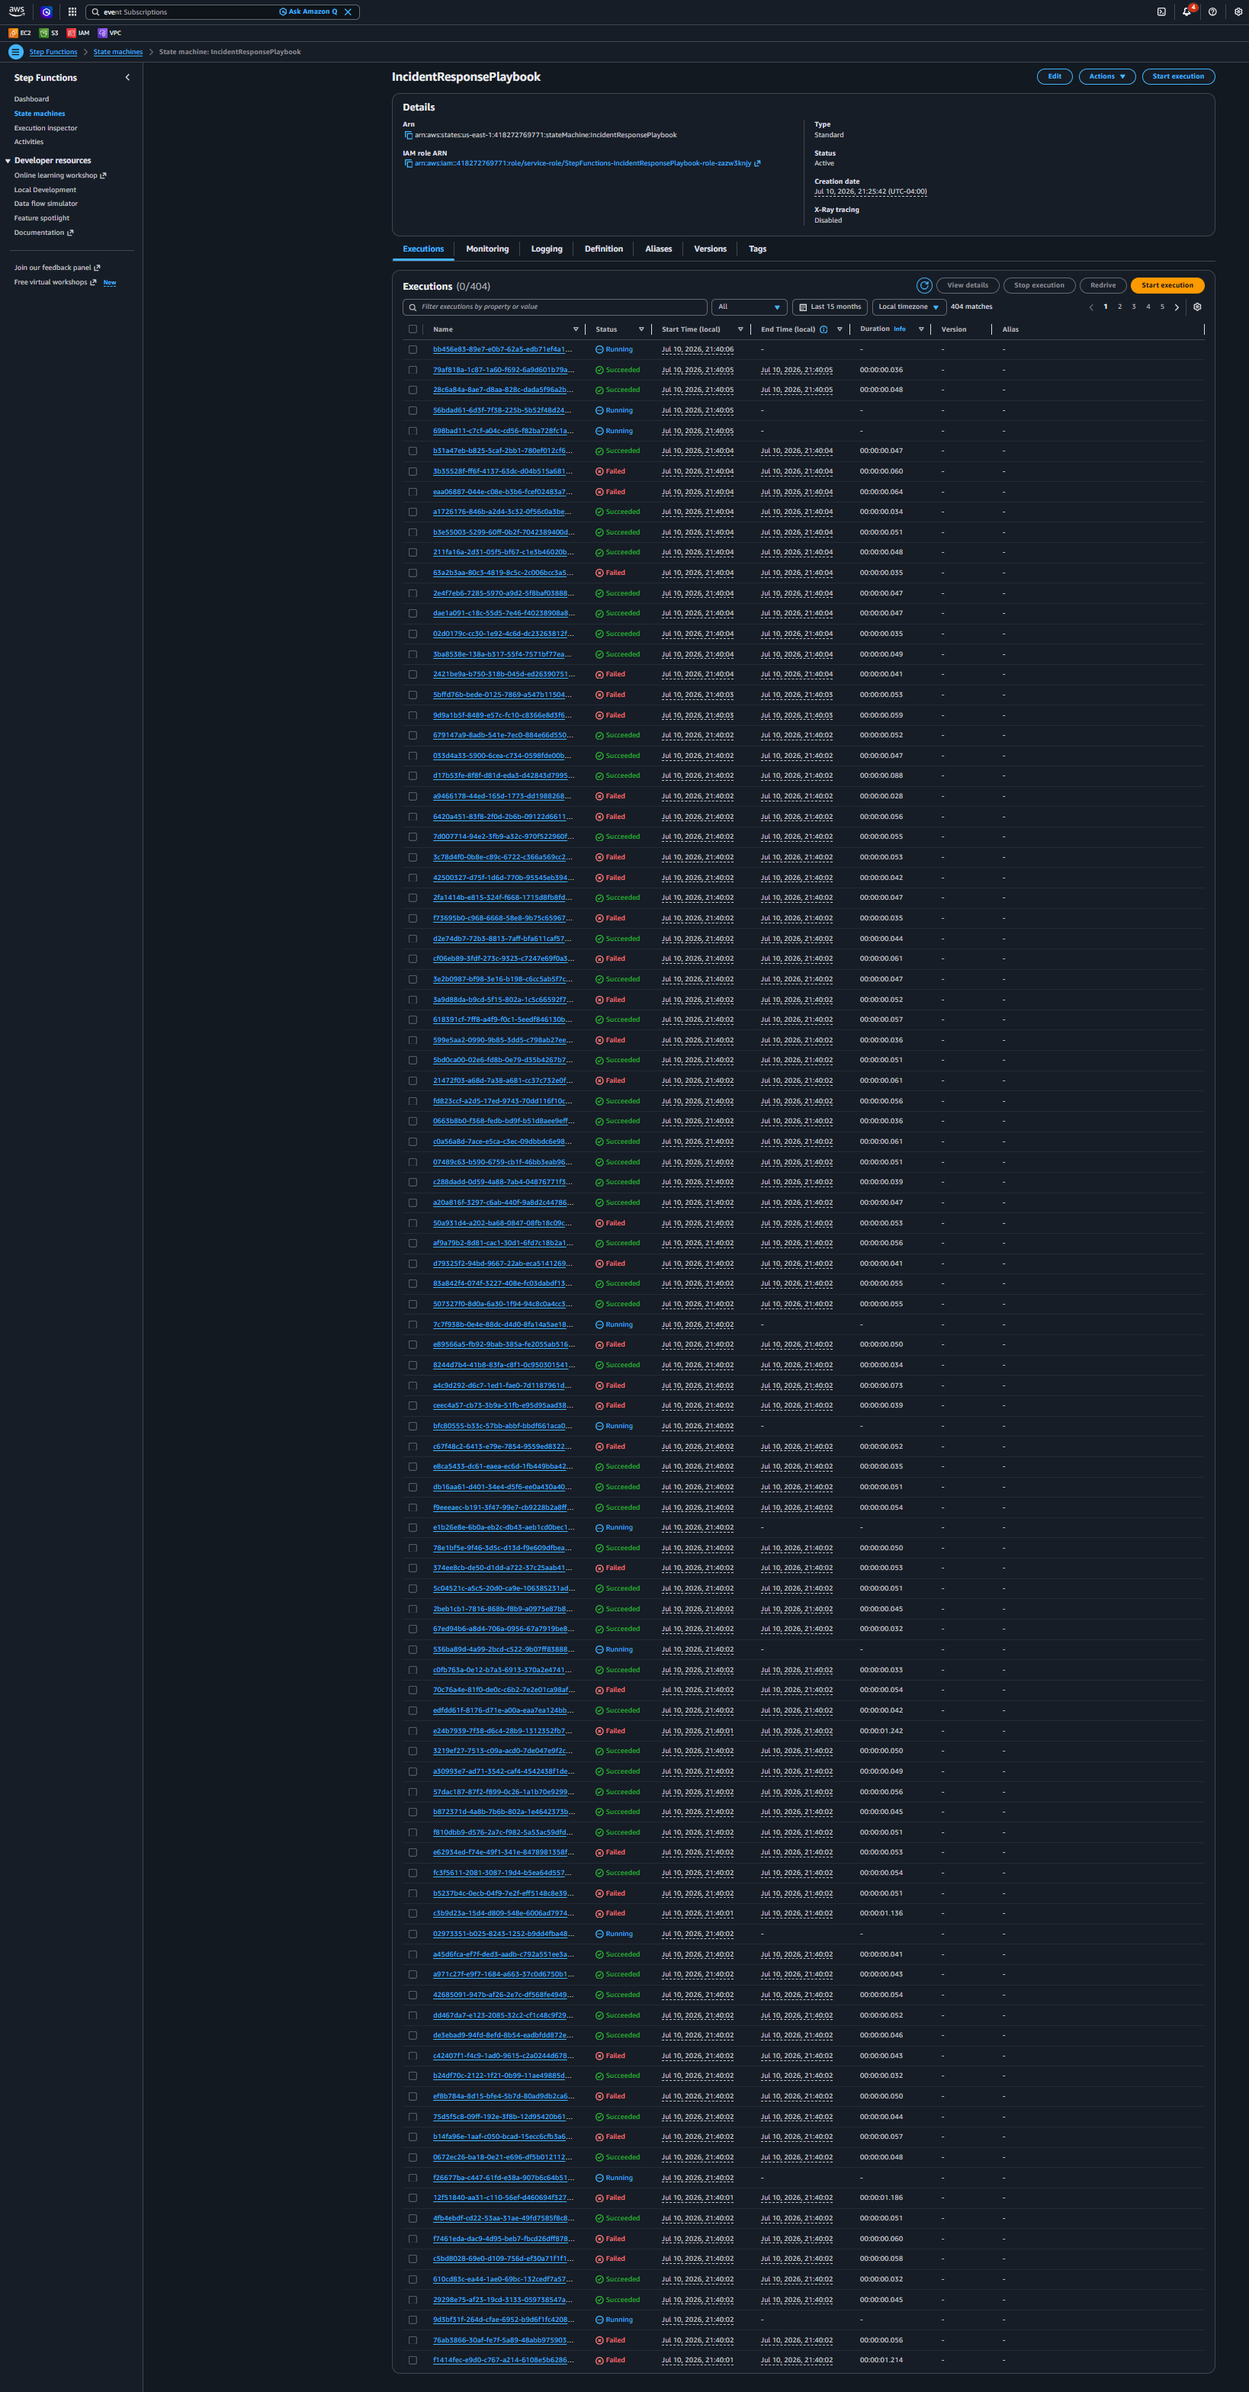Check the 56bdad61 execution row
This screenshot has height=2392, width=1249.
point(413,410)
